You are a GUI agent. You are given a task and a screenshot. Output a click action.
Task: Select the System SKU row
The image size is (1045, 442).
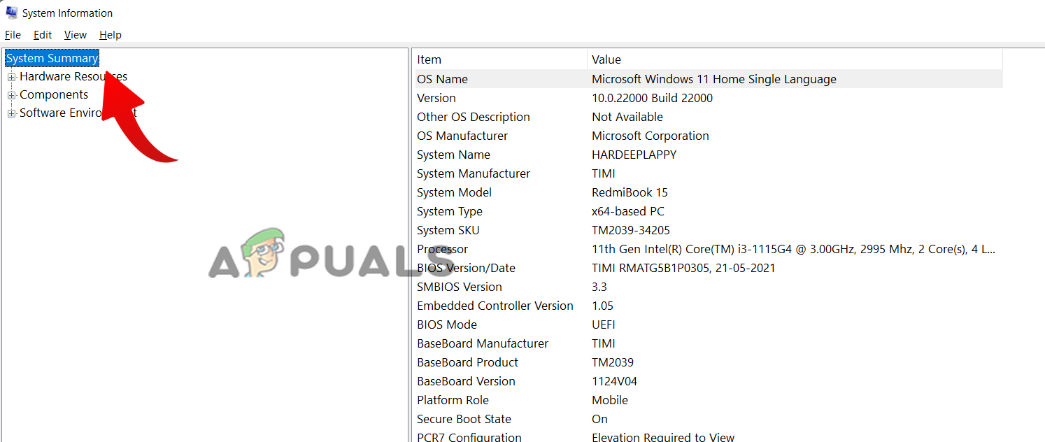coord(448,230)
